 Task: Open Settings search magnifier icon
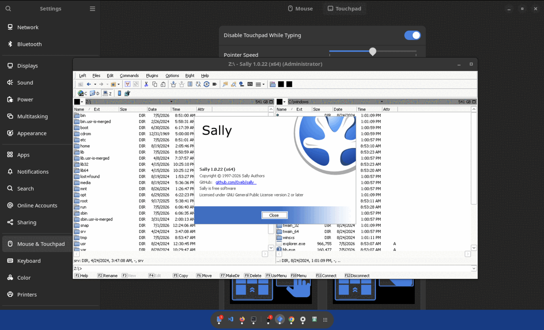(x=8, y=8)
